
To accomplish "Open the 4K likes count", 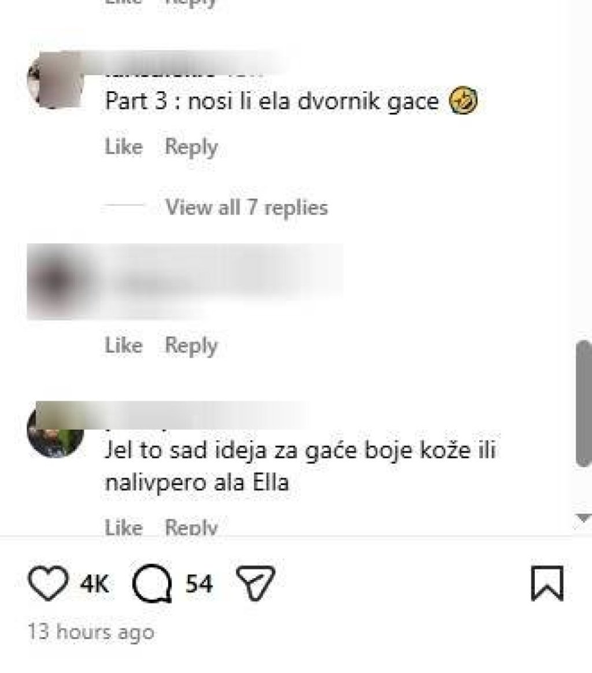I will pos(95,584).
